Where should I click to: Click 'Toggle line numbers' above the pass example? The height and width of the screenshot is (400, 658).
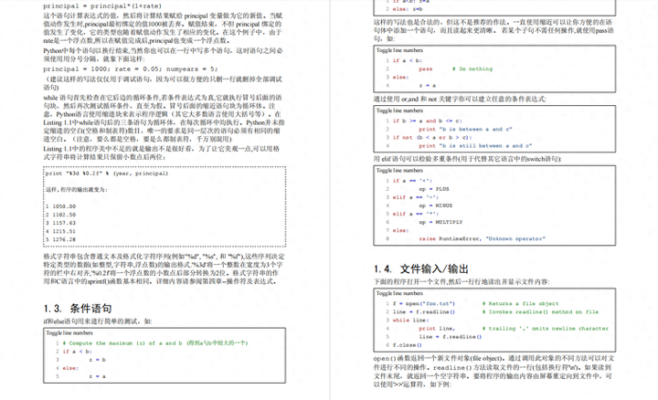click(399, 50)
